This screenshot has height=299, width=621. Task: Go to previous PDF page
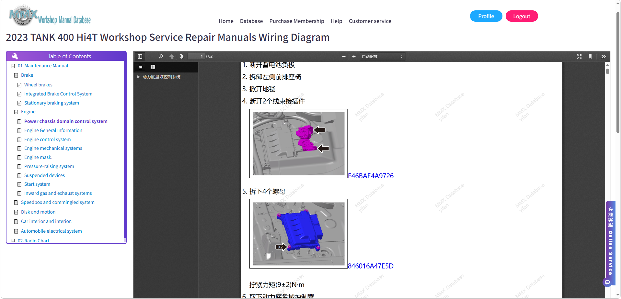[x=172, y=57]
